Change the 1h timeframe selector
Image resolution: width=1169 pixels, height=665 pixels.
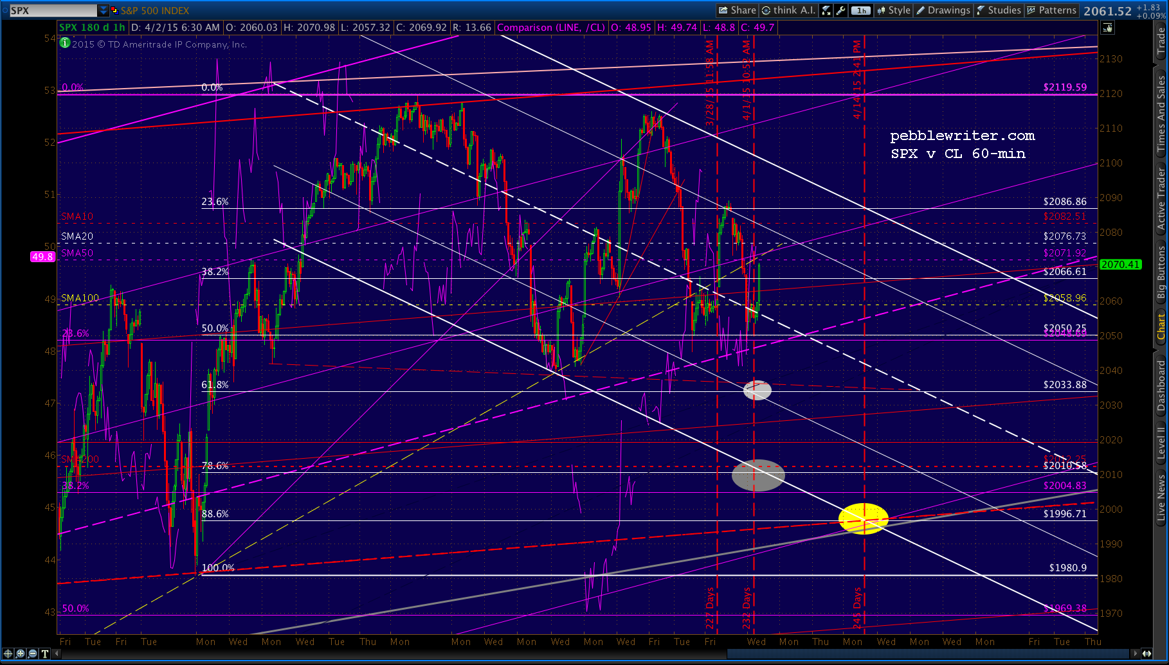click(860, 10)
